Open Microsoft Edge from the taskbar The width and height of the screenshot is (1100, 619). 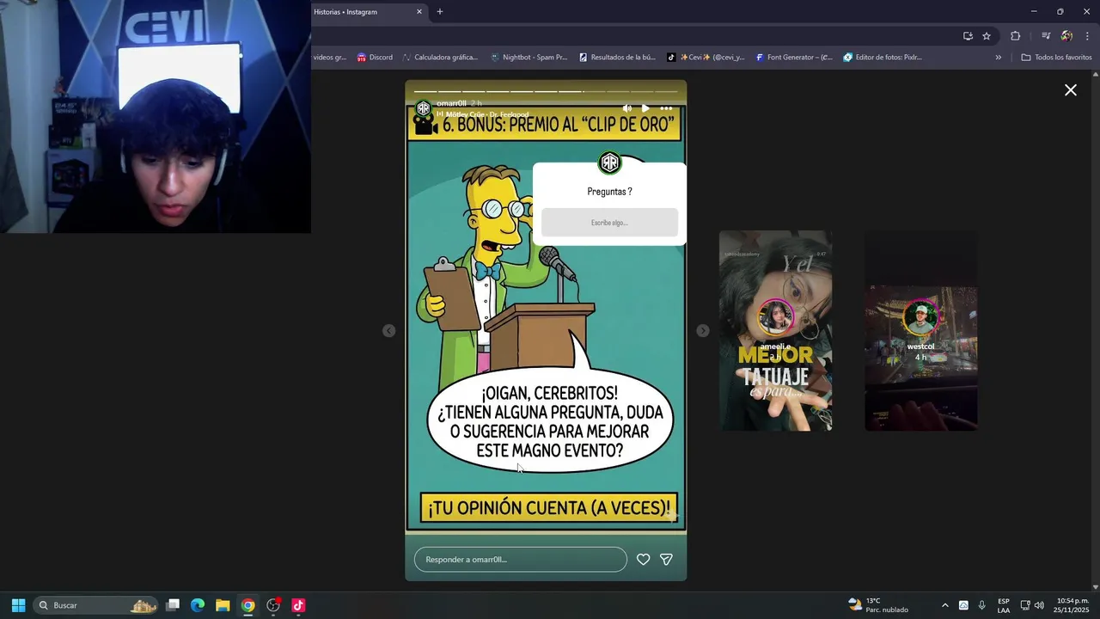point(198,605)
